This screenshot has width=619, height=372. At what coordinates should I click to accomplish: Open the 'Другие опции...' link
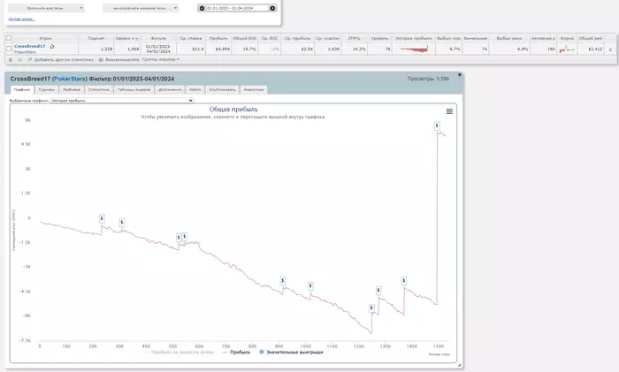[22, 19]
